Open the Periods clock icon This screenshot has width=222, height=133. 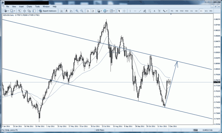coord(105,11)
